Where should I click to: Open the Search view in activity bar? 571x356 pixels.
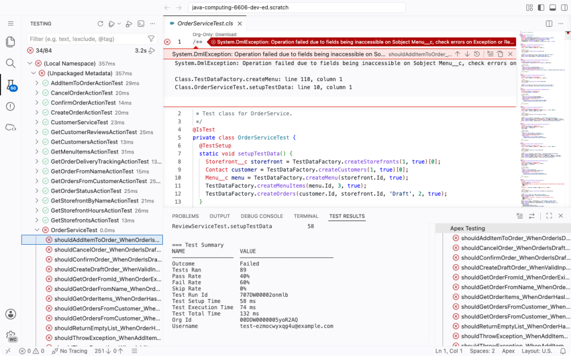click(10, 63)
